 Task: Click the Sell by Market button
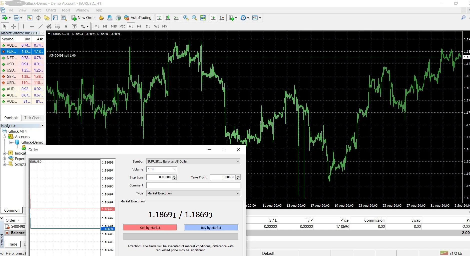[x=150, y=228]
